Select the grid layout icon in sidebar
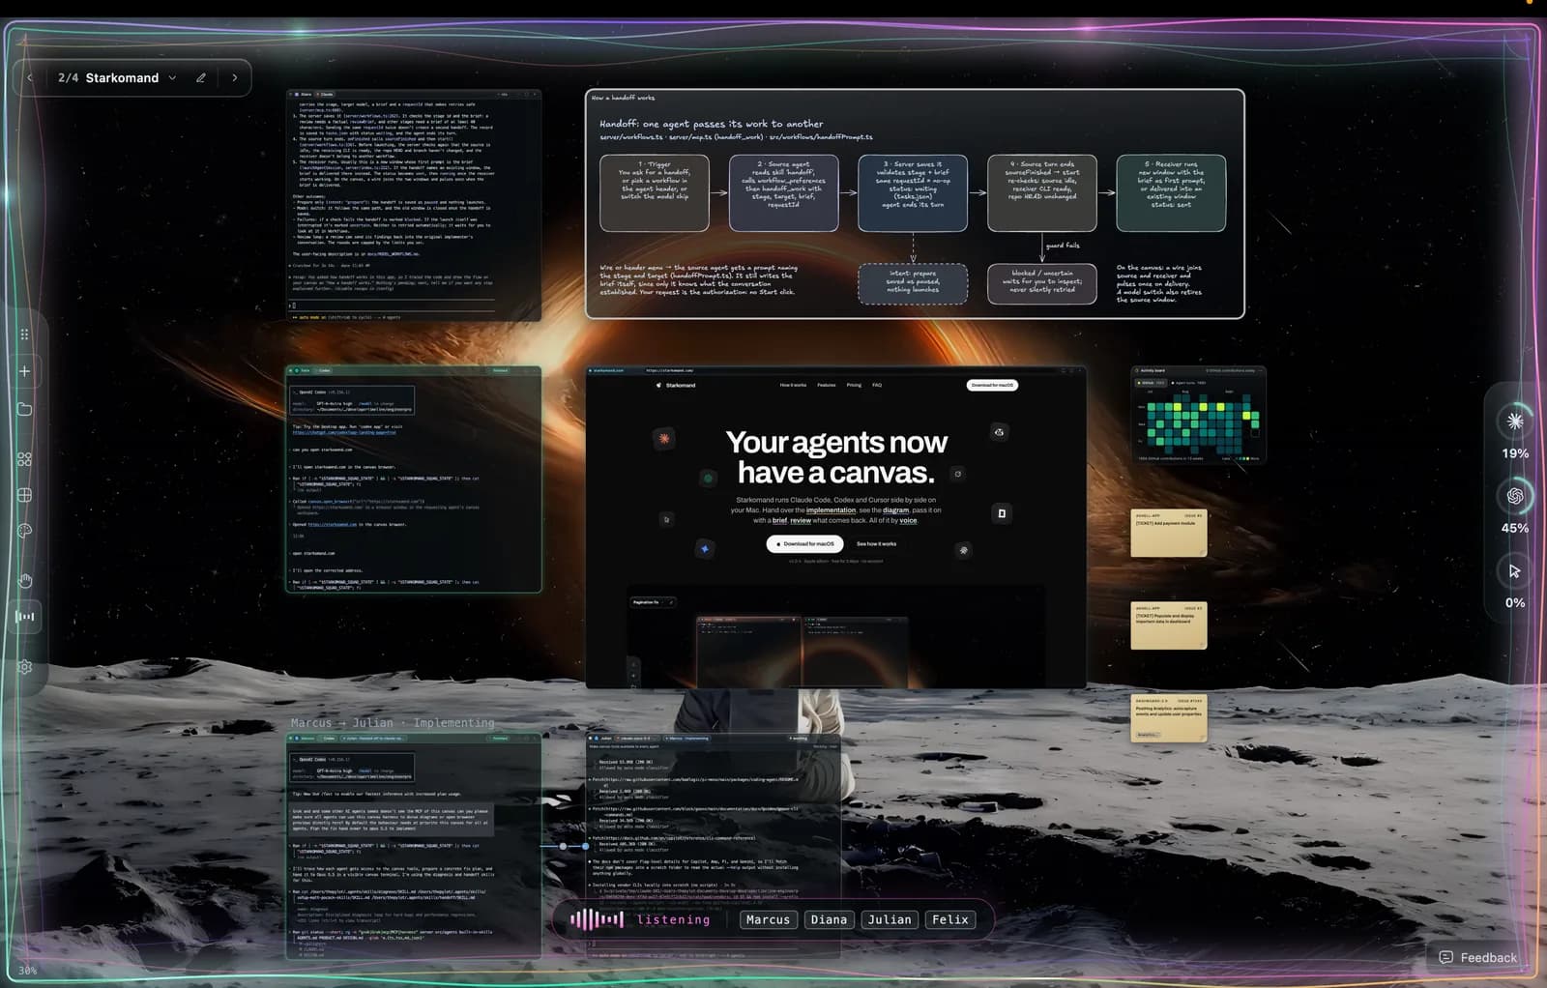Screen dimensions: 1547x988 click(x=25, y=495)
